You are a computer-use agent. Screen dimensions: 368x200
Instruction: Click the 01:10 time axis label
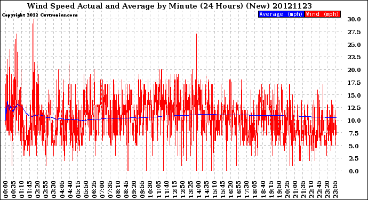[21, 189]
